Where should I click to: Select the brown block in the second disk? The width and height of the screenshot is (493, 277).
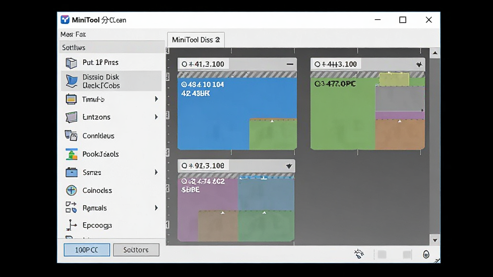(x=400, y=135)
